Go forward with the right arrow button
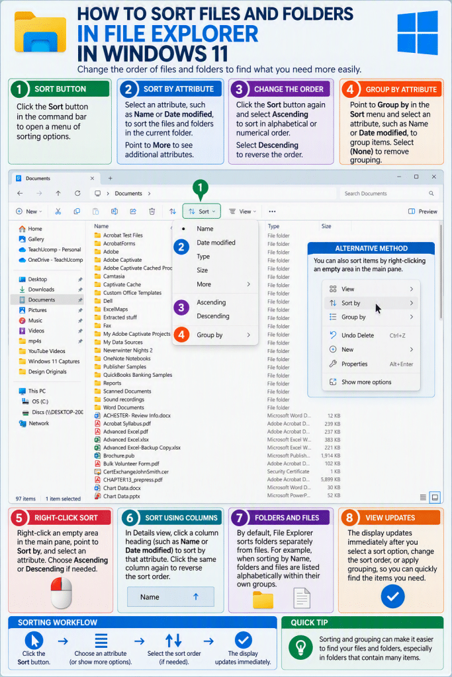 click(39, 194)
